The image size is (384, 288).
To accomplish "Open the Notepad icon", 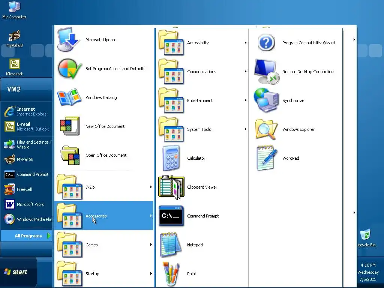I will coord(171,244).
